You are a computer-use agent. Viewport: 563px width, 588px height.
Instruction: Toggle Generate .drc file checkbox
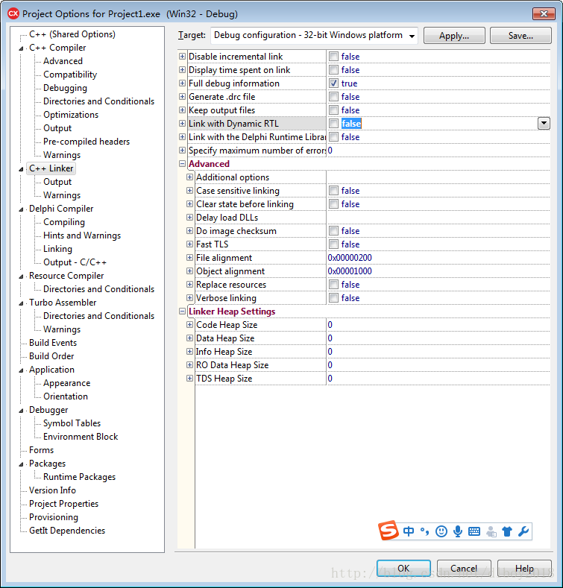[x=333, y=97]
